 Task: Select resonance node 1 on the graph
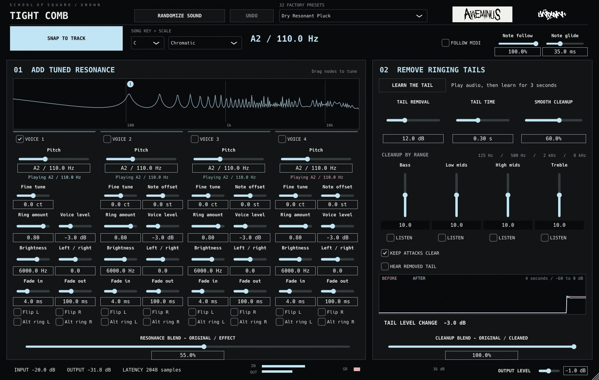[130, 84]
